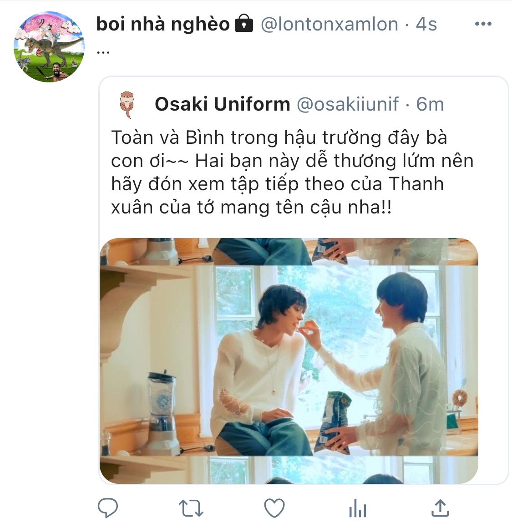This screenshot has height=528, width=512.
Task: Tap the ellipsis tweet text
Action: tap(103, 52)
